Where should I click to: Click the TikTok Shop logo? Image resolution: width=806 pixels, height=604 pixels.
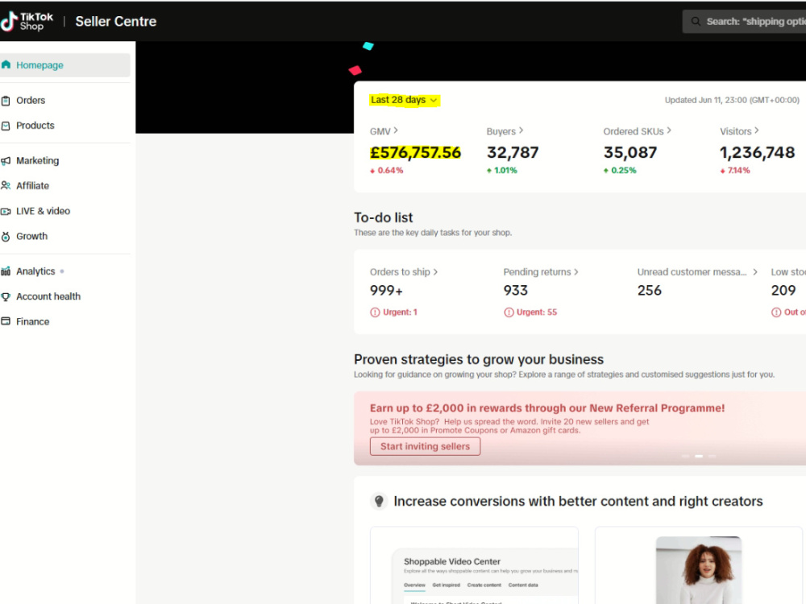[x=27, y=21]
